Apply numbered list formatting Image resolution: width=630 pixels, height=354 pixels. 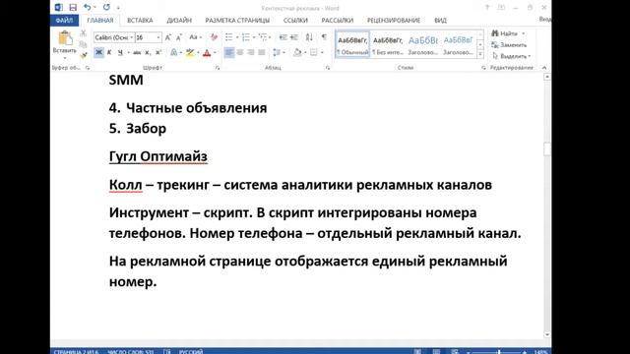[x=245, y=37]
